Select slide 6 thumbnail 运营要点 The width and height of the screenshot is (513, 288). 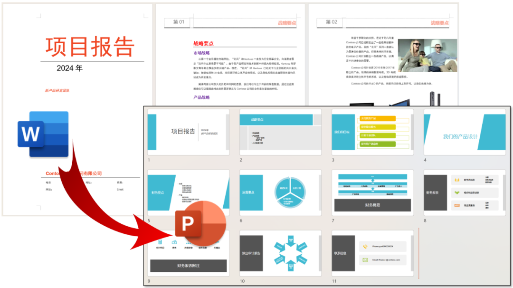point(280,192)
